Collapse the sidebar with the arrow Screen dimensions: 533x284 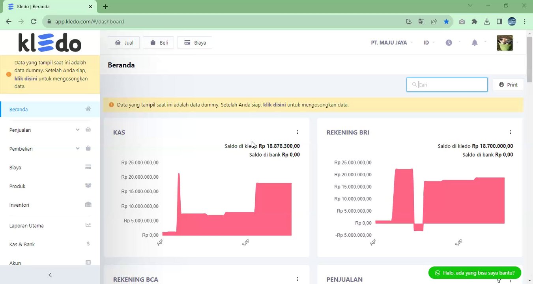pyautogui.click(x=50, y=275)
